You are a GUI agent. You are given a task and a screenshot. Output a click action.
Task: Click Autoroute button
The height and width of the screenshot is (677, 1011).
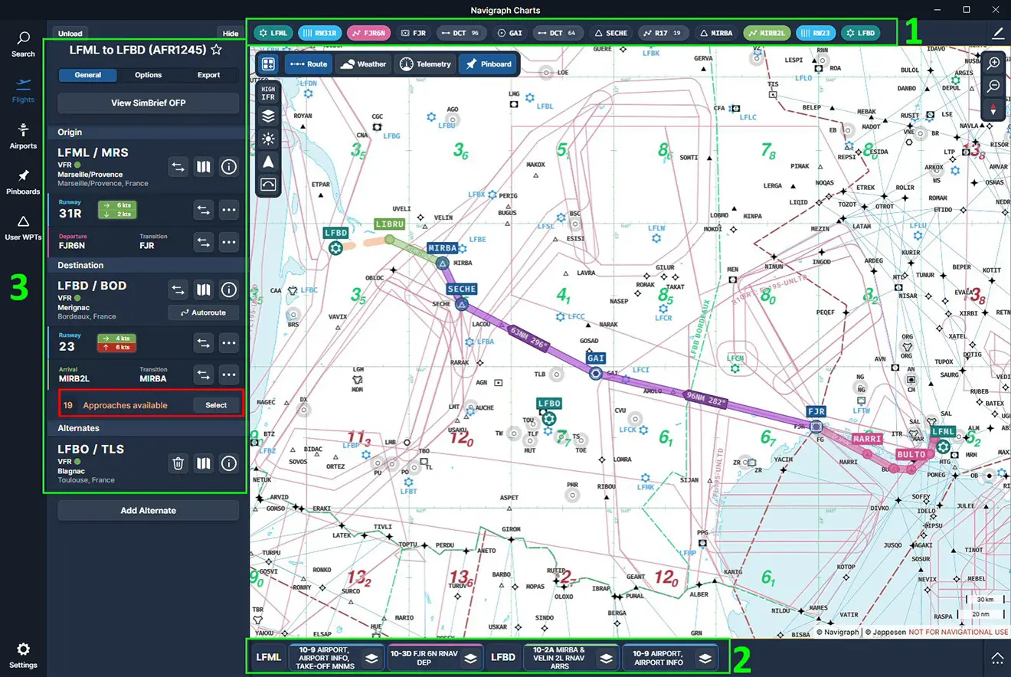tap(204, 312)
